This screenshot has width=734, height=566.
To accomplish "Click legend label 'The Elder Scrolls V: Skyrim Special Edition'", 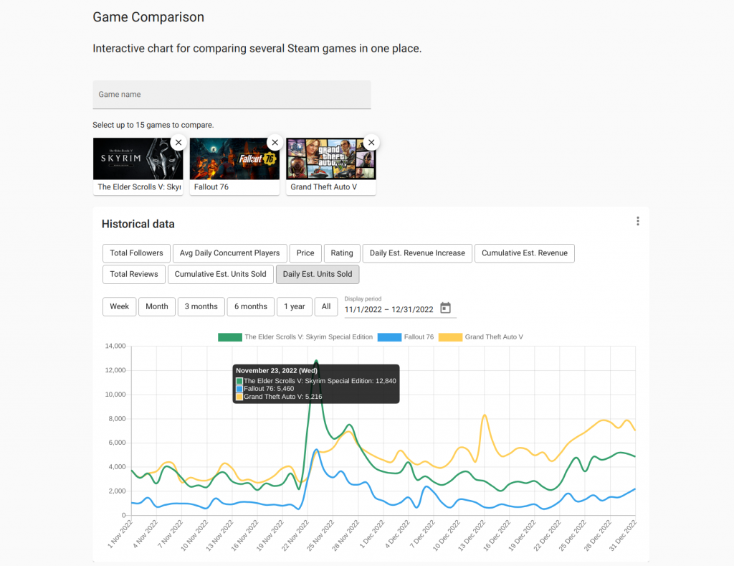I will tap(308, 337).
